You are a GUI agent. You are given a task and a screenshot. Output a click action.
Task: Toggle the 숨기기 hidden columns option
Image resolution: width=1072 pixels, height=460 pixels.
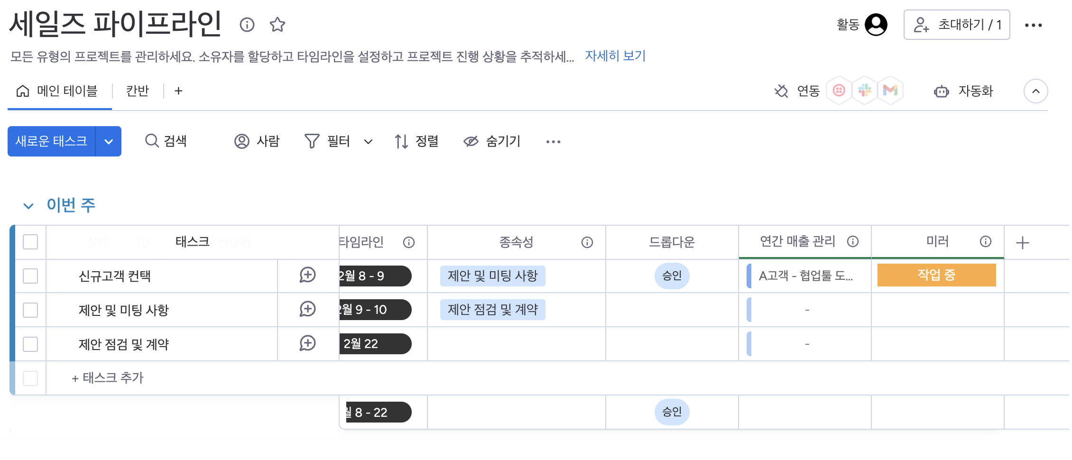492,141
